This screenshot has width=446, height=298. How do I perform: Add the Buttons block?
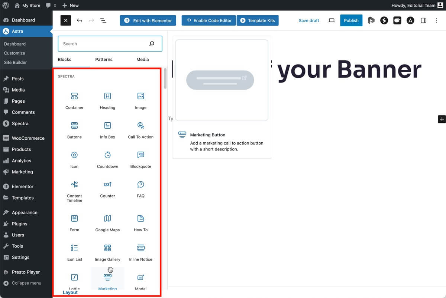(x=74, y=130)
